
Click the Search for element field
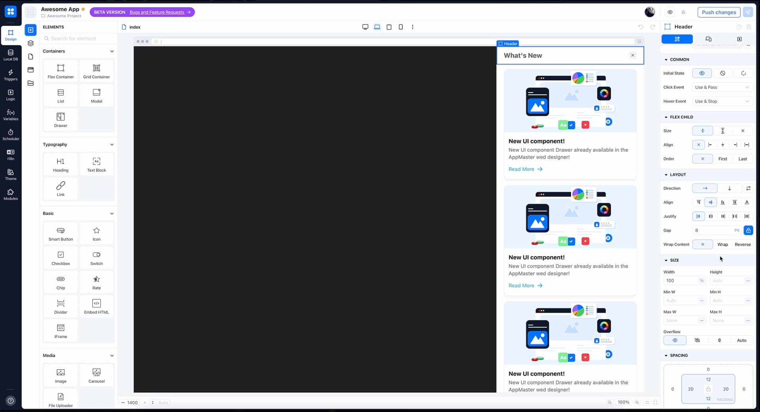coord(79,38)
